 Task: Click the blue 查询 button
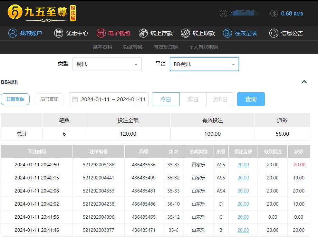click(x=251, y=99)
